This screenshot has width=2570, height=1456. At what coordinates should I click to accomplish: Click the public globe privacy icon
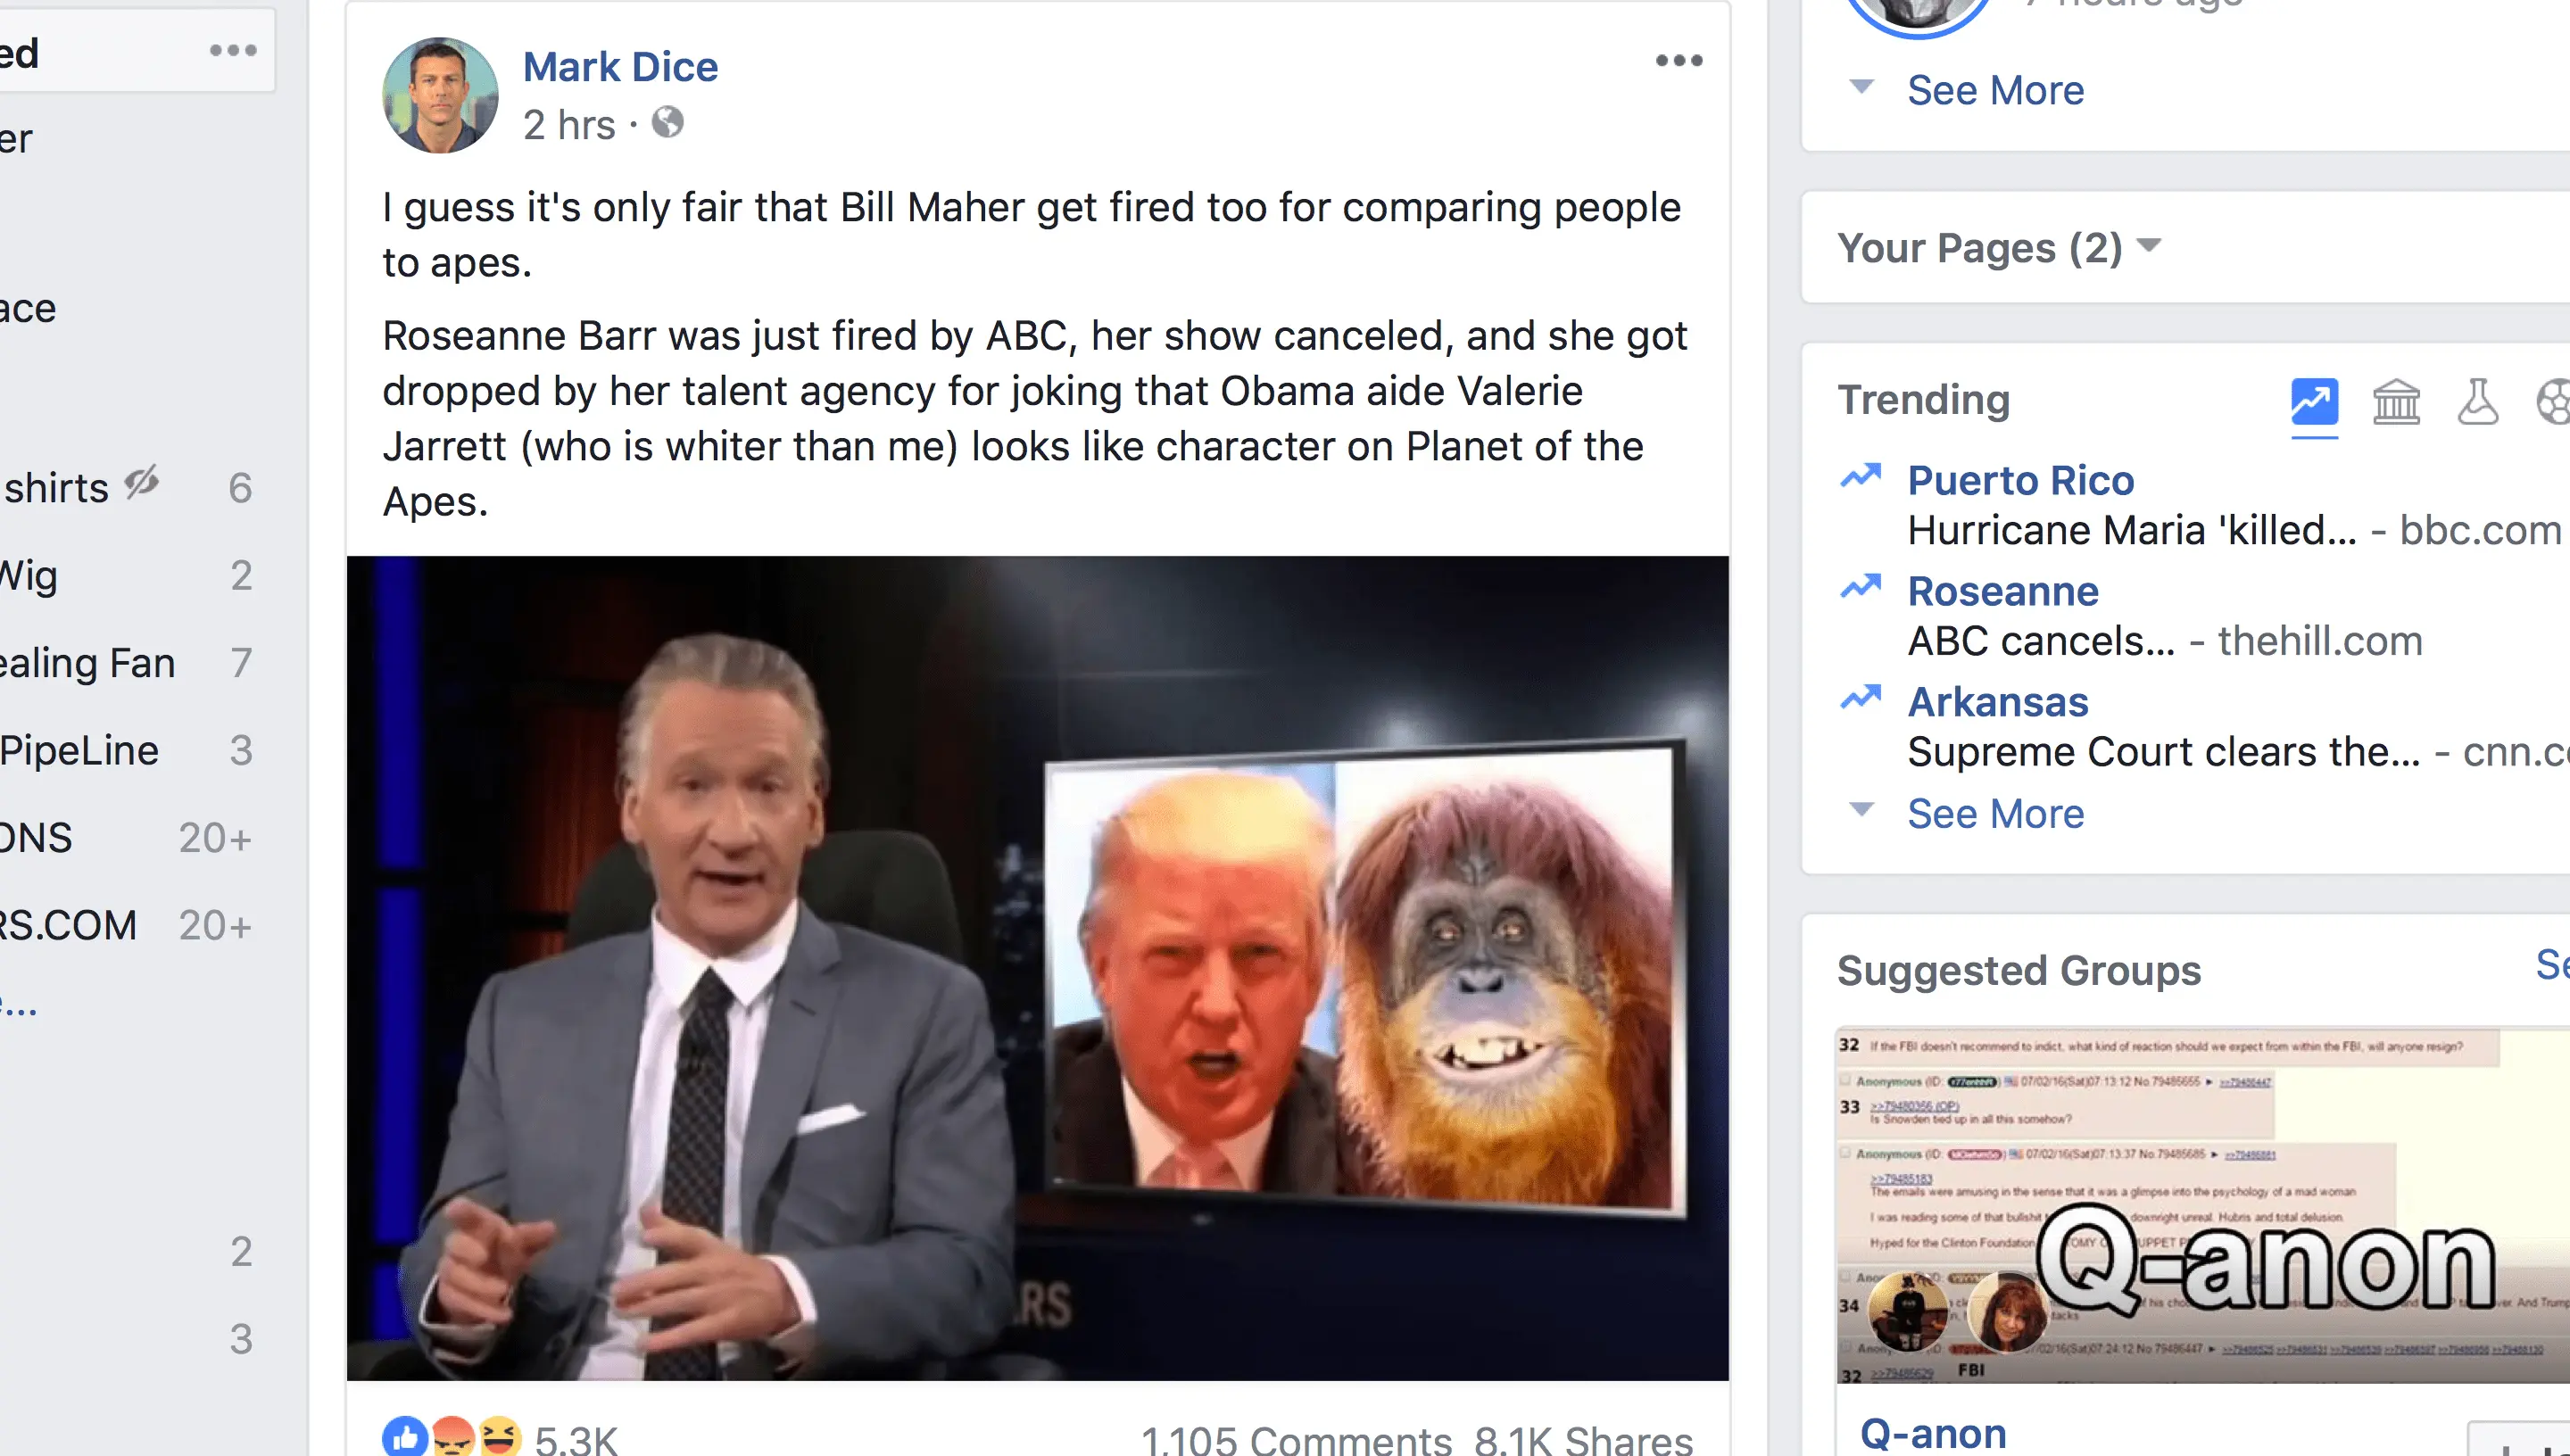pos(667,123)
